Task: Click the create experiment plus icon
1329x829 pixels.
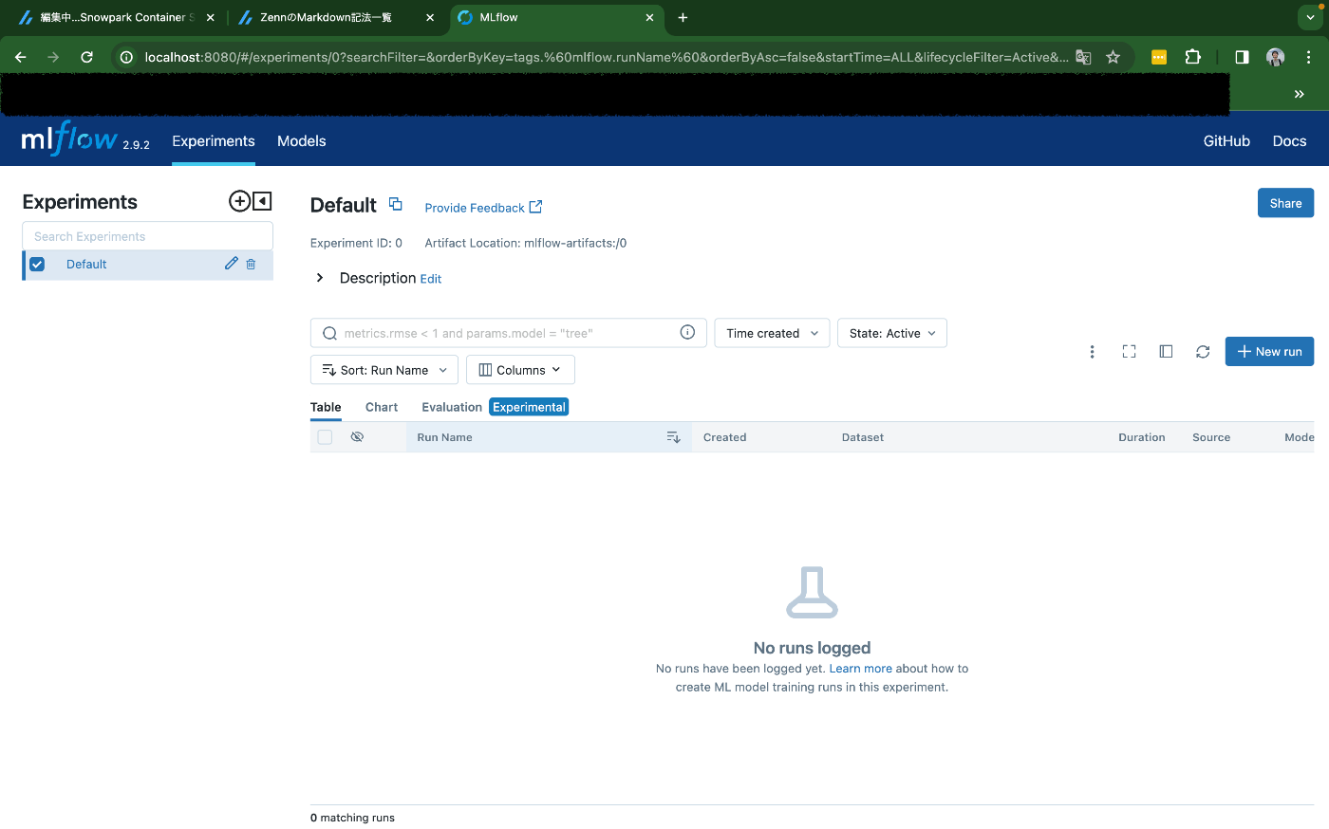Action: tap(239, 201)
